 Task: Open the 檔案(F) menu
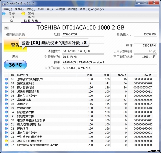(7, 9)
